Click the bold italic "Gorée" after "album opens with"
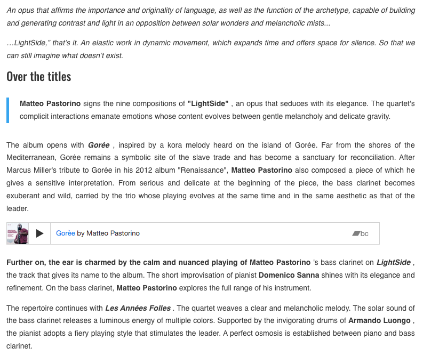 [99, 145]
